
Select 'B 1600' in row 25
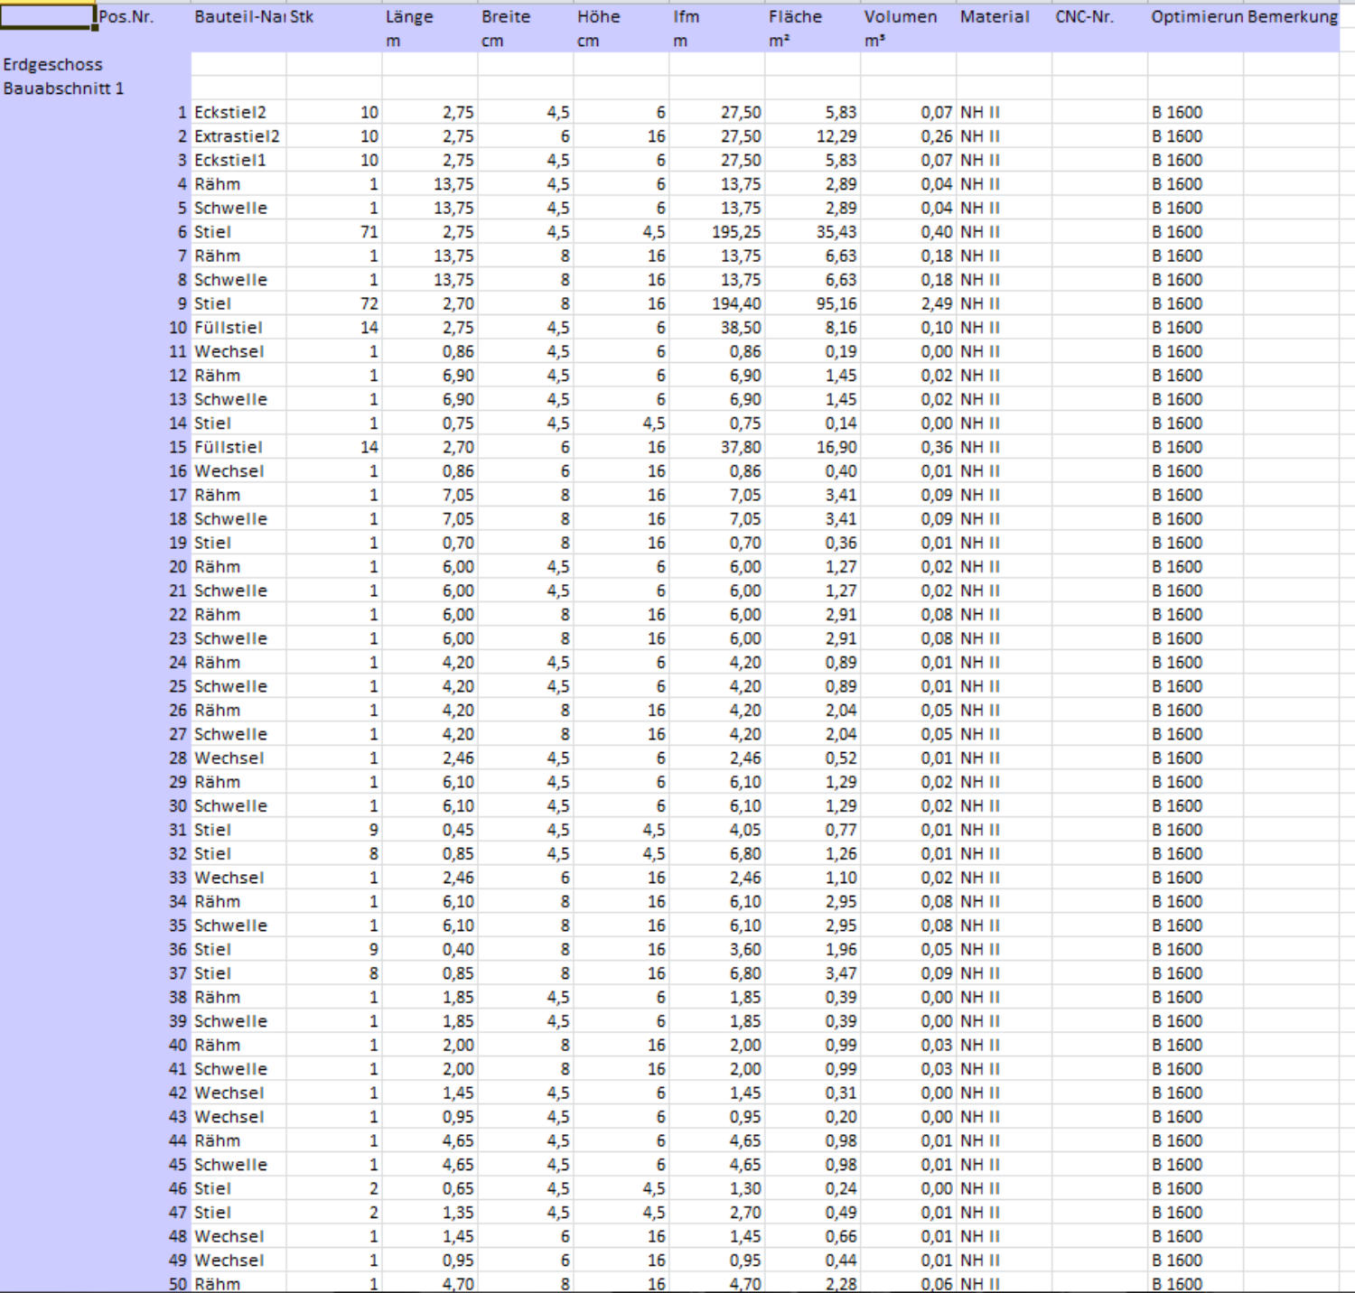(x=1196, y=686)
